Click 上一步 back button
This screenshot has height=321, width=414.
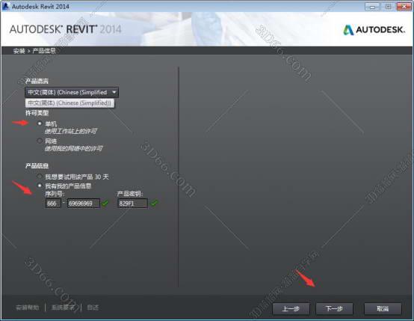click(x=291, y=308)
